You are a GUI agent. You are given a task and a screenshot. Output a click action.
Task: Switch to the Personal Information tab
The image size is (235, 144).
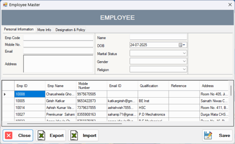pyautogui.click(x=19, y=29)
